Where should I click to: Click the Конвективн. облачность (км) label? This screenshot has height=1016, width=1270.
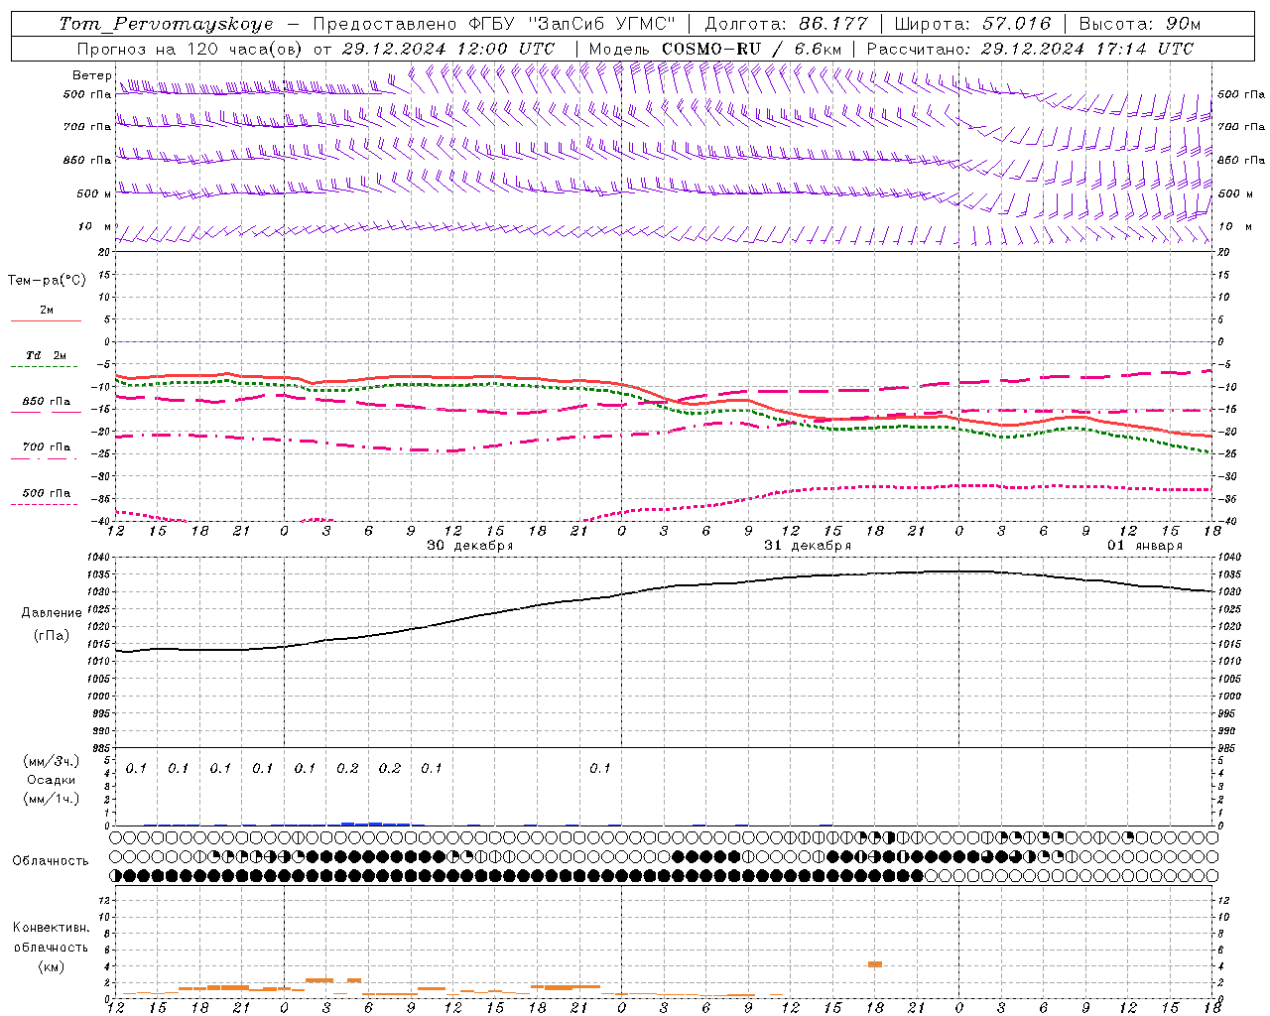click(x=51, y=947)
